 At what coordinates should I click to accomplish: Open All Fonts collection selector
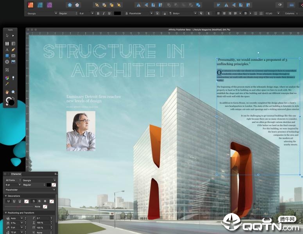13,180
